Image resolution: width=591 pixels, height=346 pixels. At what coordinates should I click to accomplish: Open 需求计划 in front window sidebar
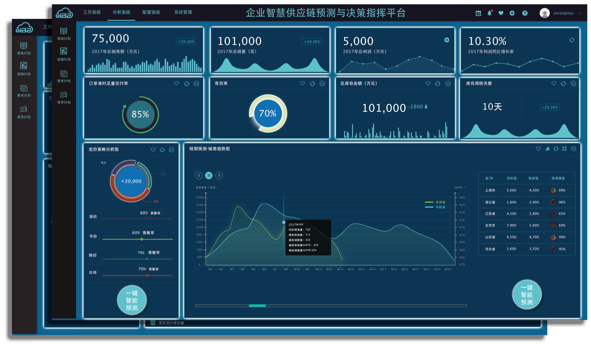coord(64,76)
